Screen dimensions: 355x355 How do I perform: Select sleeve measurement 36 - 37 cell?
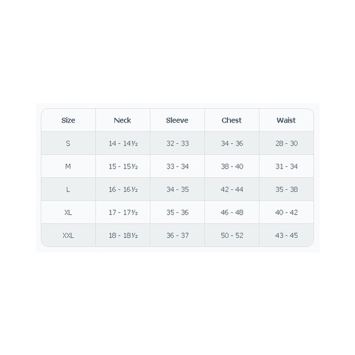click(177, 235)
